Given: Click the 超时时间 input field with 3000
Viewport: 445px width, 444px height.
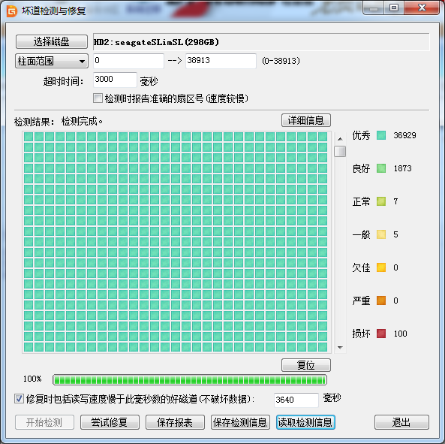Looking at the screenshot, I should point(115,80).
